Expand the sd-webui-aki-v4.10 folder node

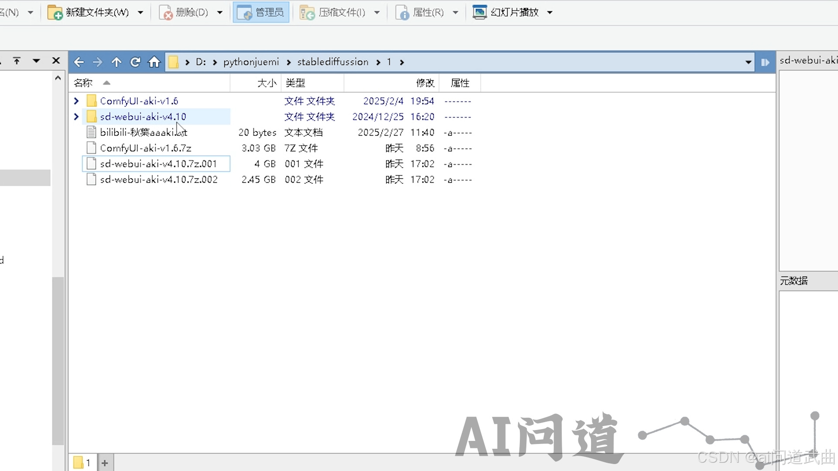(x=76, y=117)
